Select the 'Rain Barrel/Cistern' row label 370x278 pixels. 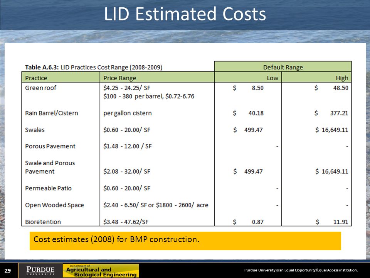51,113
